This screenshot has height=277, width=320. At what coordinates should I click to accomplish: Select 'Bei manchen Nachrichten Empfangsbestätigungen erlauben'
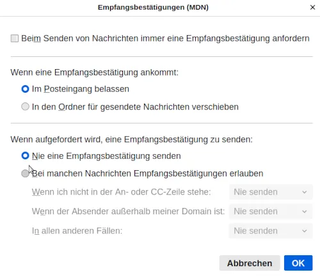point(25,173)
